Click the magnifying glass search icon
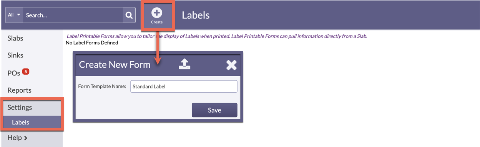Image resolution: width=480 pixels, height=147 pixels. pyautogui.click(x=129, y=15)
